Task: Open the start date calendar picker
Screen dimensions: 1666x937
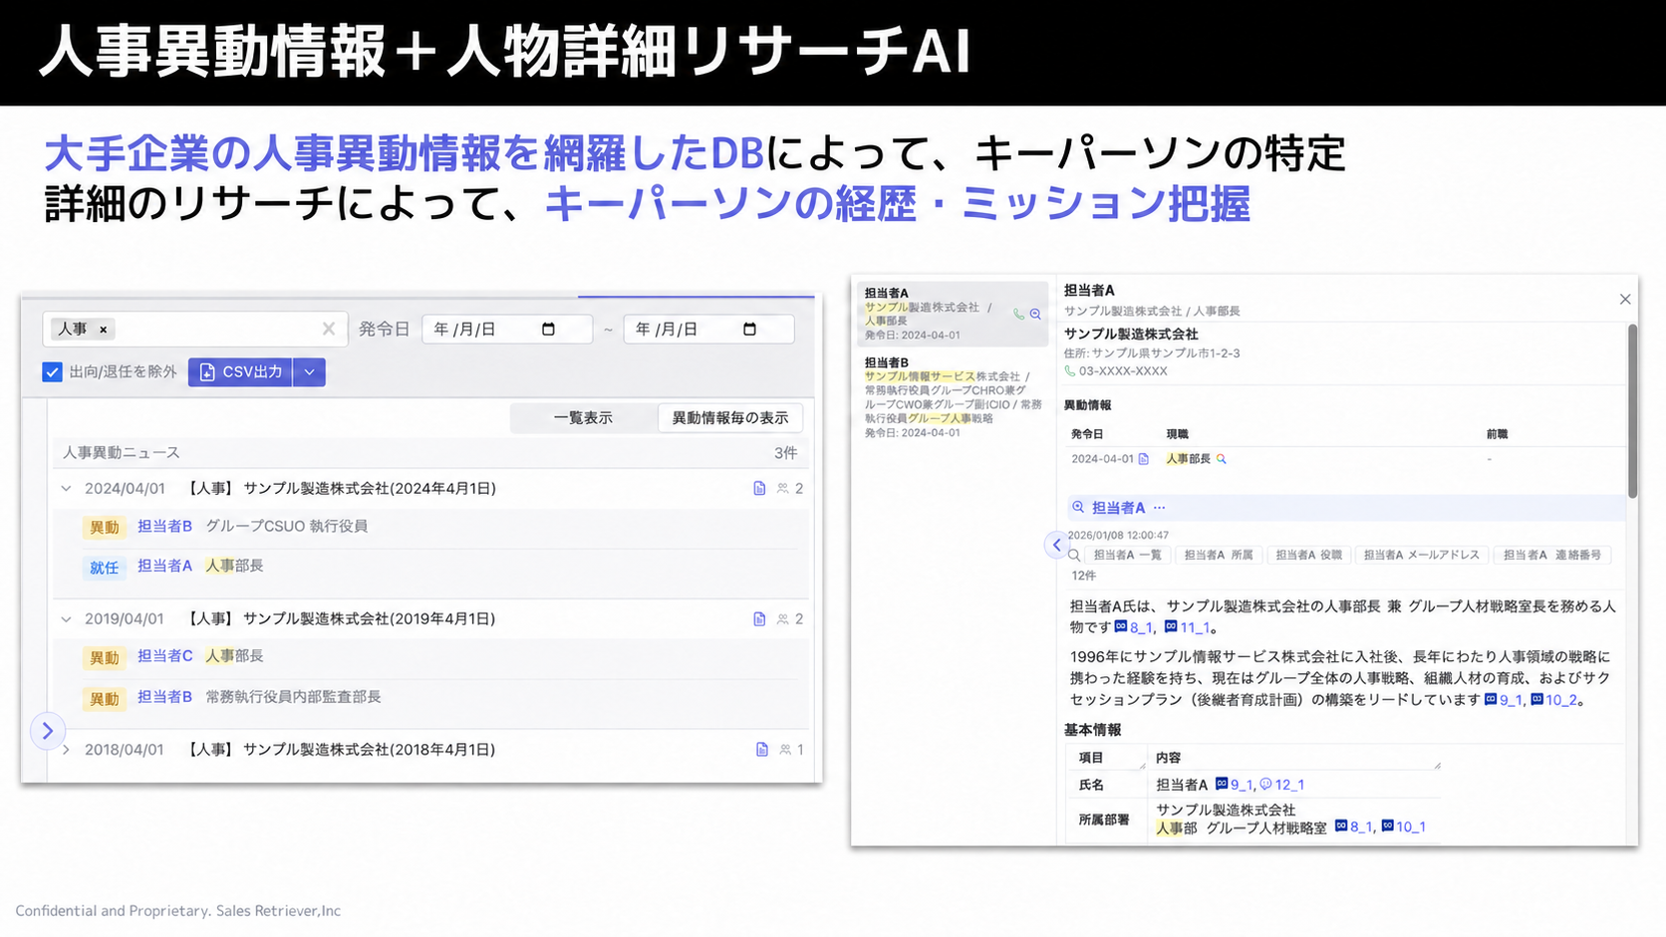Action: (x=548, y=330)
